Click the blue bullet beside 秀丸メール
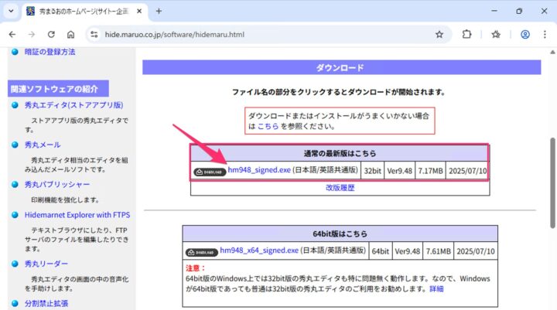This screenshot has height=310, width=557. (15, 145)
